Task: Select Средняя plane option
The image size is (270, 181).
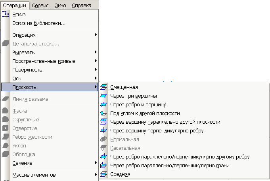Action: tap(120, 174)
